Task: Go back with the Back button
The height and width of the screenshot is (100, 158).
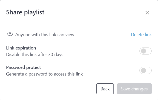Action: [x=105, y=89]
